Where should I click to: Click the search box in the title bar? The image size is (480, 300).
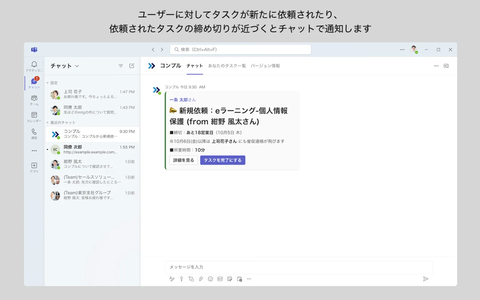click(x=241, y=49)
